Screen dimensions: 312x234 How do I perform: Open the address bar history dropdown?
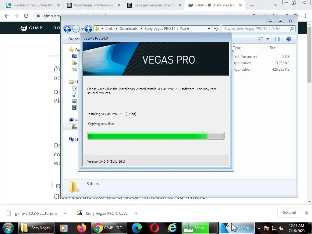209,29
